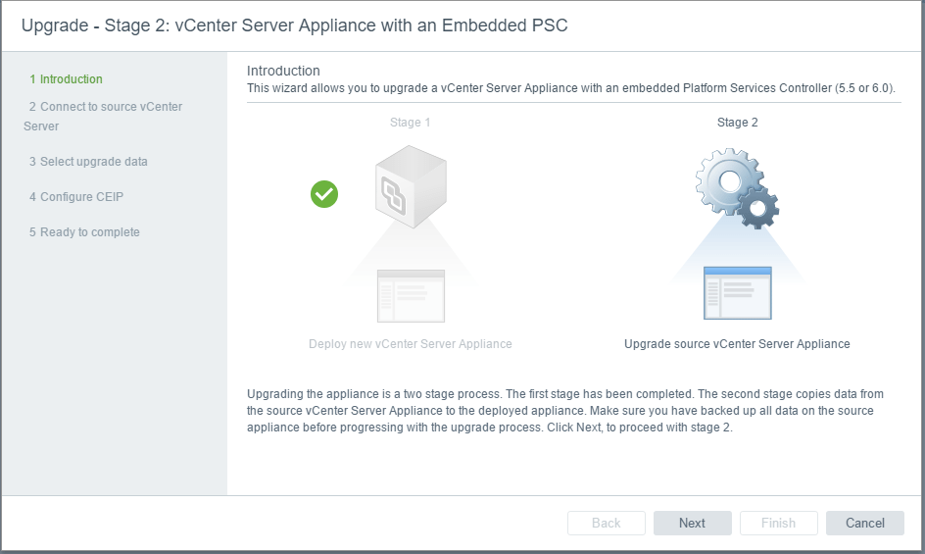This screenshot has height=554, width=925.
Task: Click the Introduction heading in main panel
Action: [x=283, y=71]
